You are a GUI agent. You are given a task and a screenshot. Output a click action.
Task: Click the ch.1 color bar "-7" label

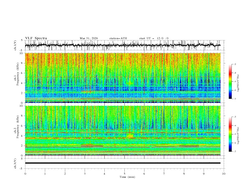[234, 99]
